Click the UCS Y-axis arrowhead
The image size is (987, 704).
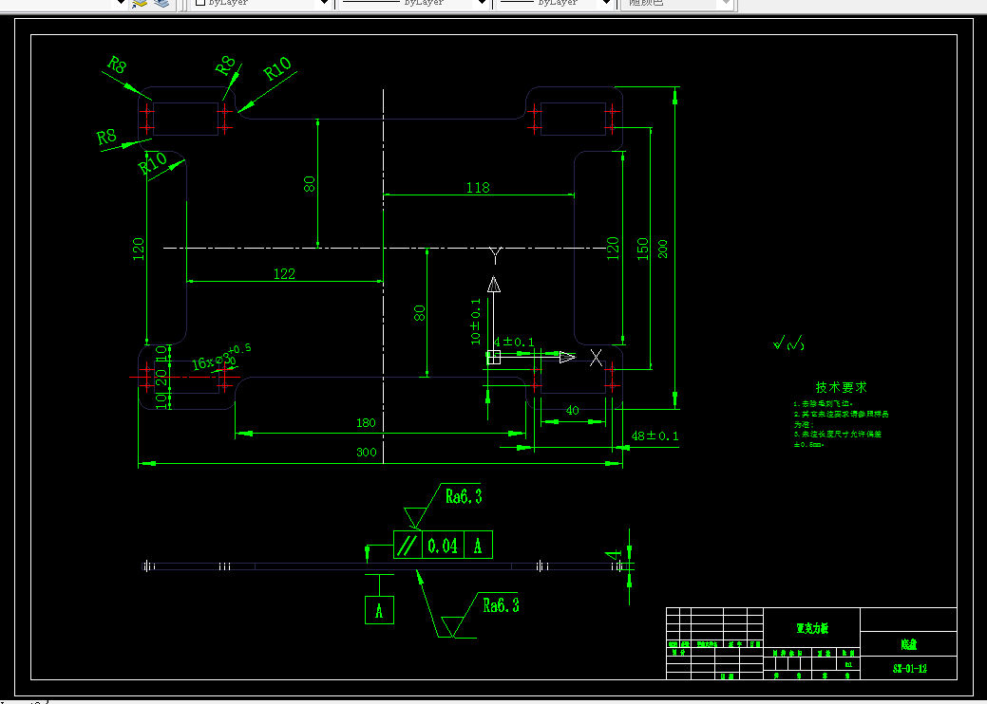[x=494, y=284]
